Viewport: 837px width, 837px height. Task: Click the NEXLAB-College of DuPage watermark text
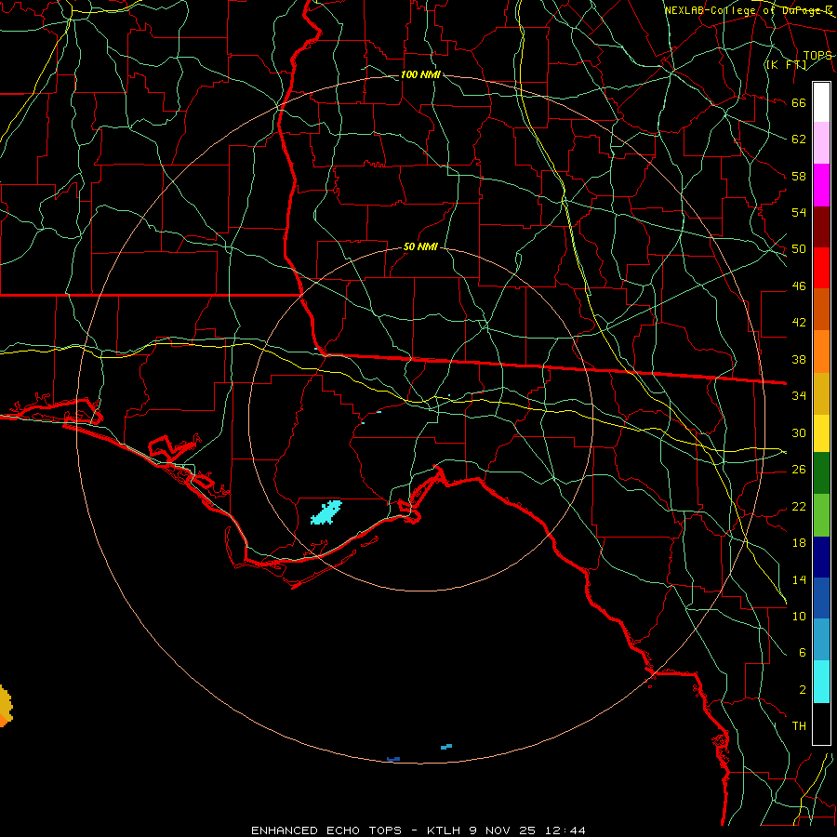748,10
